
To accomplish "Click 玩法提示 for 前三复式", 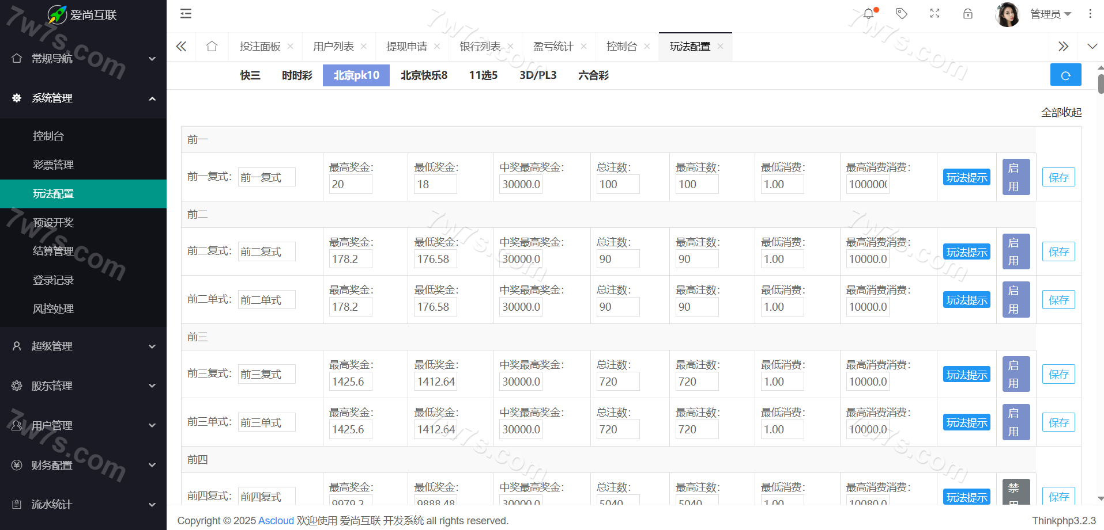I will coord(966,375).
